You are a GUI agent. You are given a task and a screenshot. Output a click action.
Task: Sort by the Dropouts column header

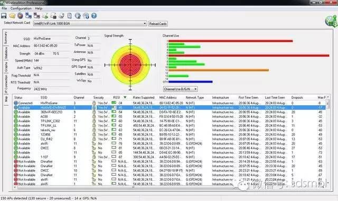point(297,97)
